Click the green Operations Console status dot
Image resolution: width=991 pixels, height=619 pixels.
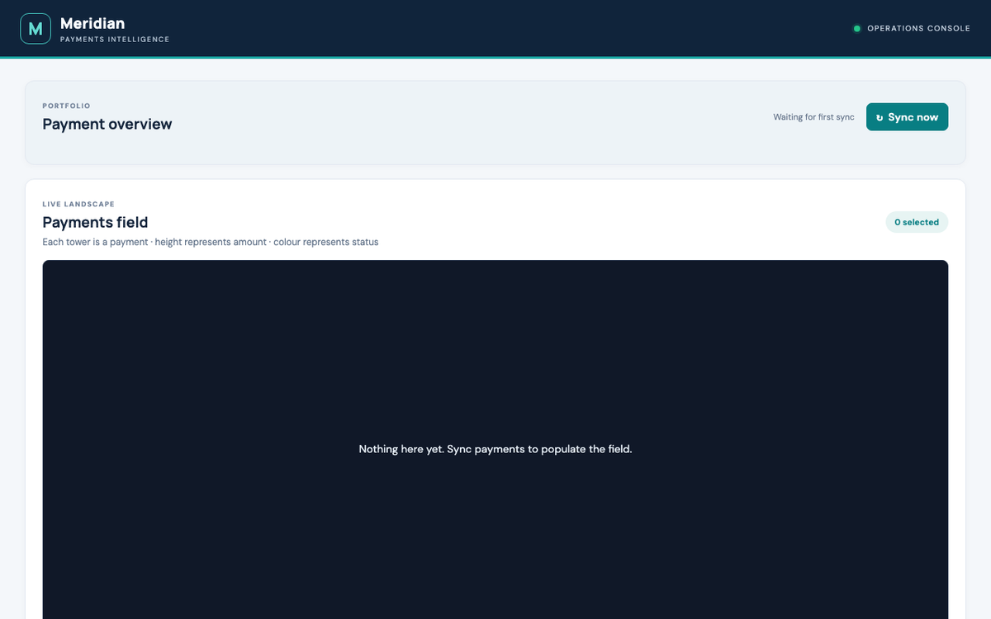856,29
